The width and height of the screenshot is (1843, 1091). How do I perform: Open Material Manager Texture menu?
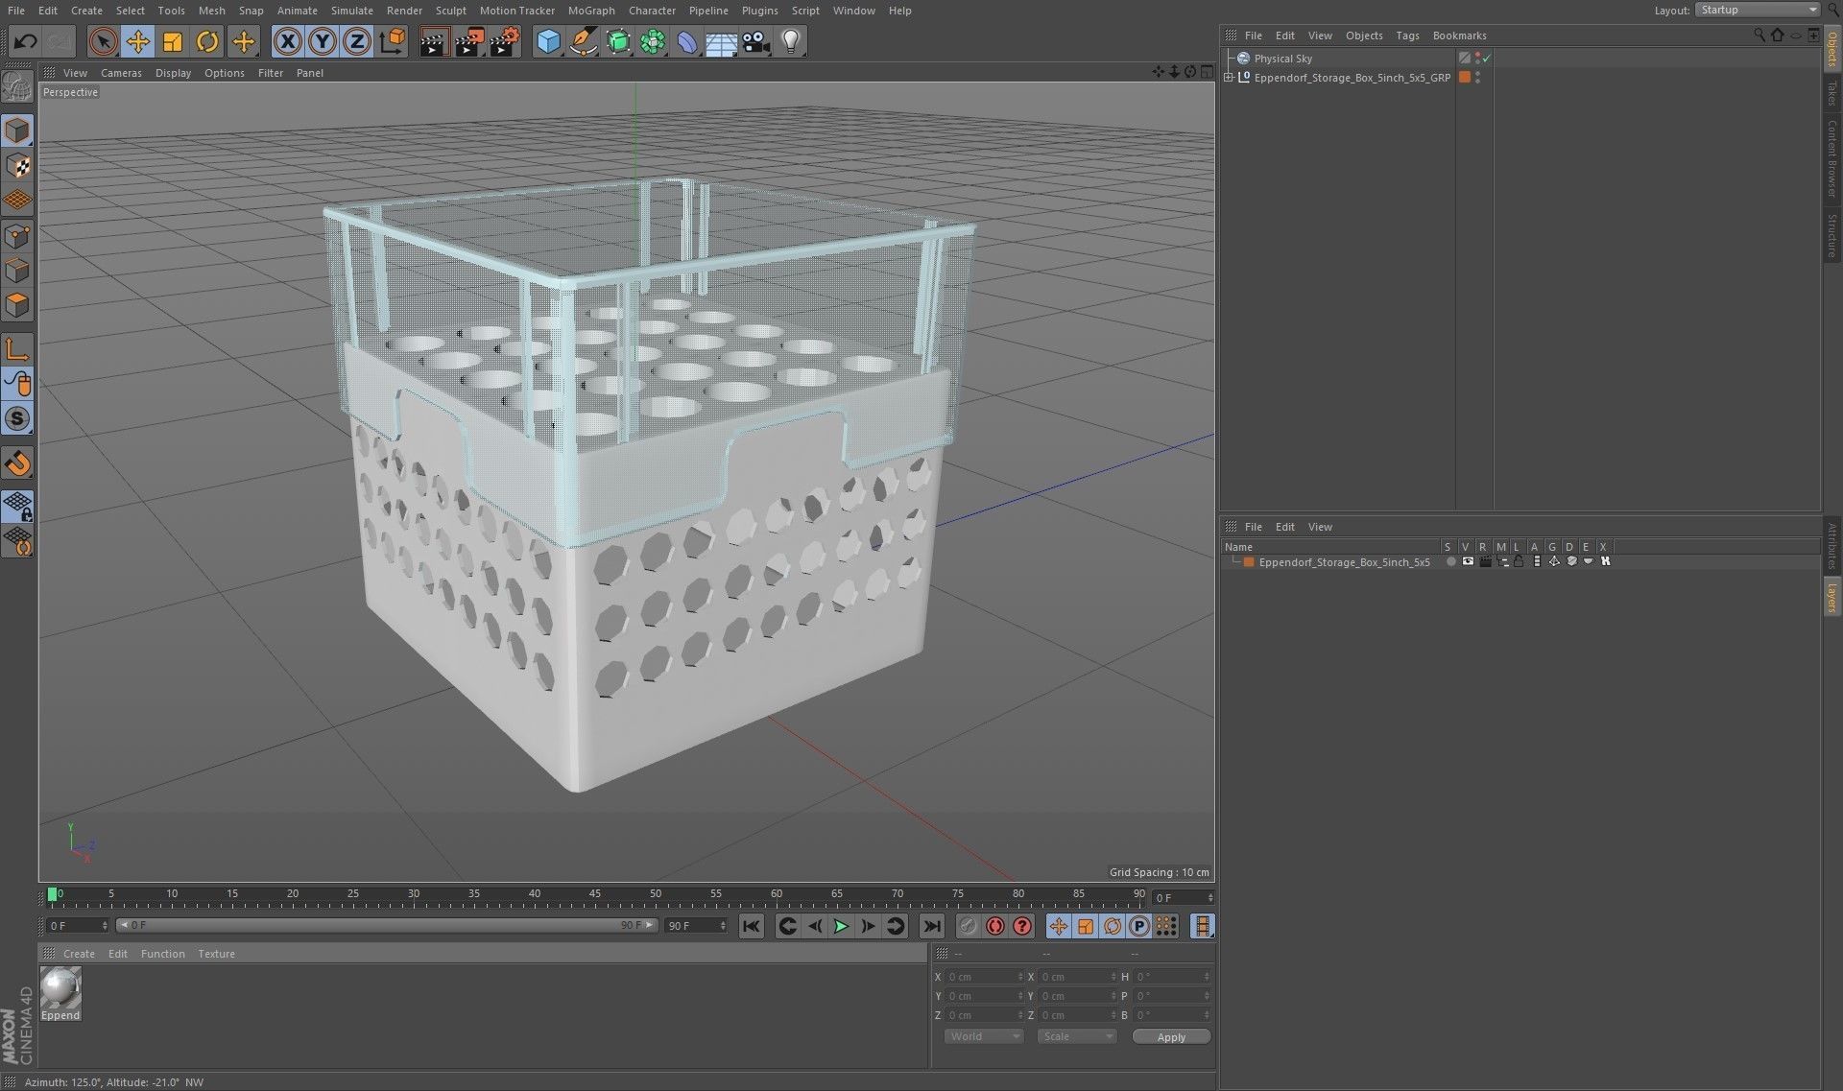point(216,954)
